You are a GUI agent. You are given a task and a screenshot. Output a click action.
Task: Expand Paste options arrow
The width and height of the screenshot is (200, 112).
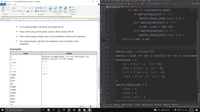3,12
